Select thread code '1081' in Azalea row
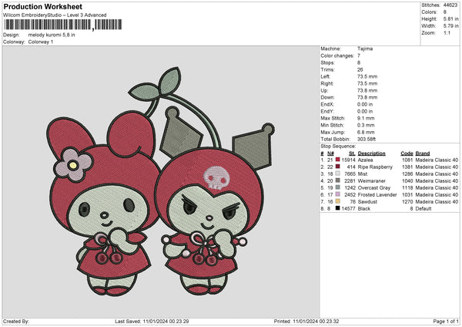This screenshot has width=462, height=327. [x=407, y=160]
